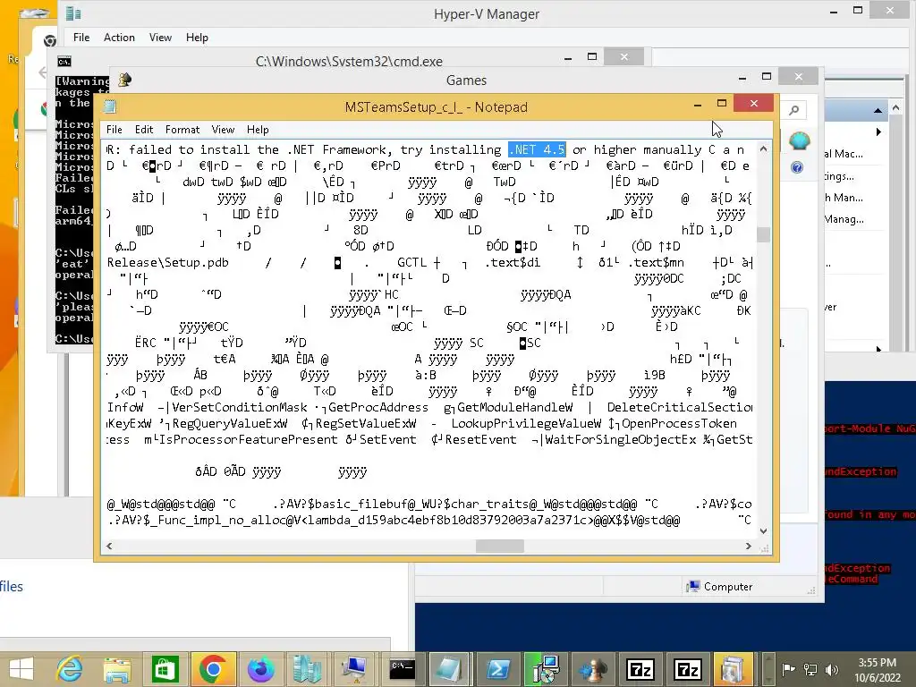The height and width of the screenshot is (687, 916).
Task: Collapse the Hyper-V Actions pane header arrow
Action: pos(878,110)
